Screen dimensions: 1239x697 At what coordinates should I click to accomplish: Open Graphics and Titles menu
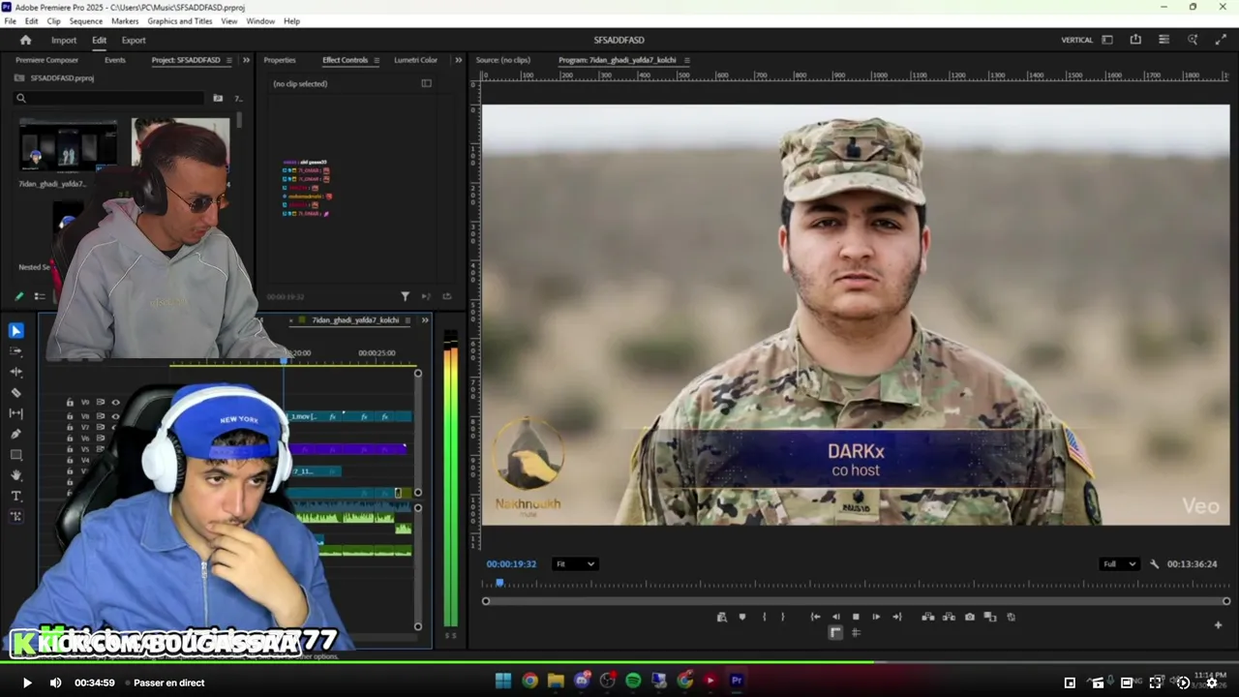click(179, 20)
